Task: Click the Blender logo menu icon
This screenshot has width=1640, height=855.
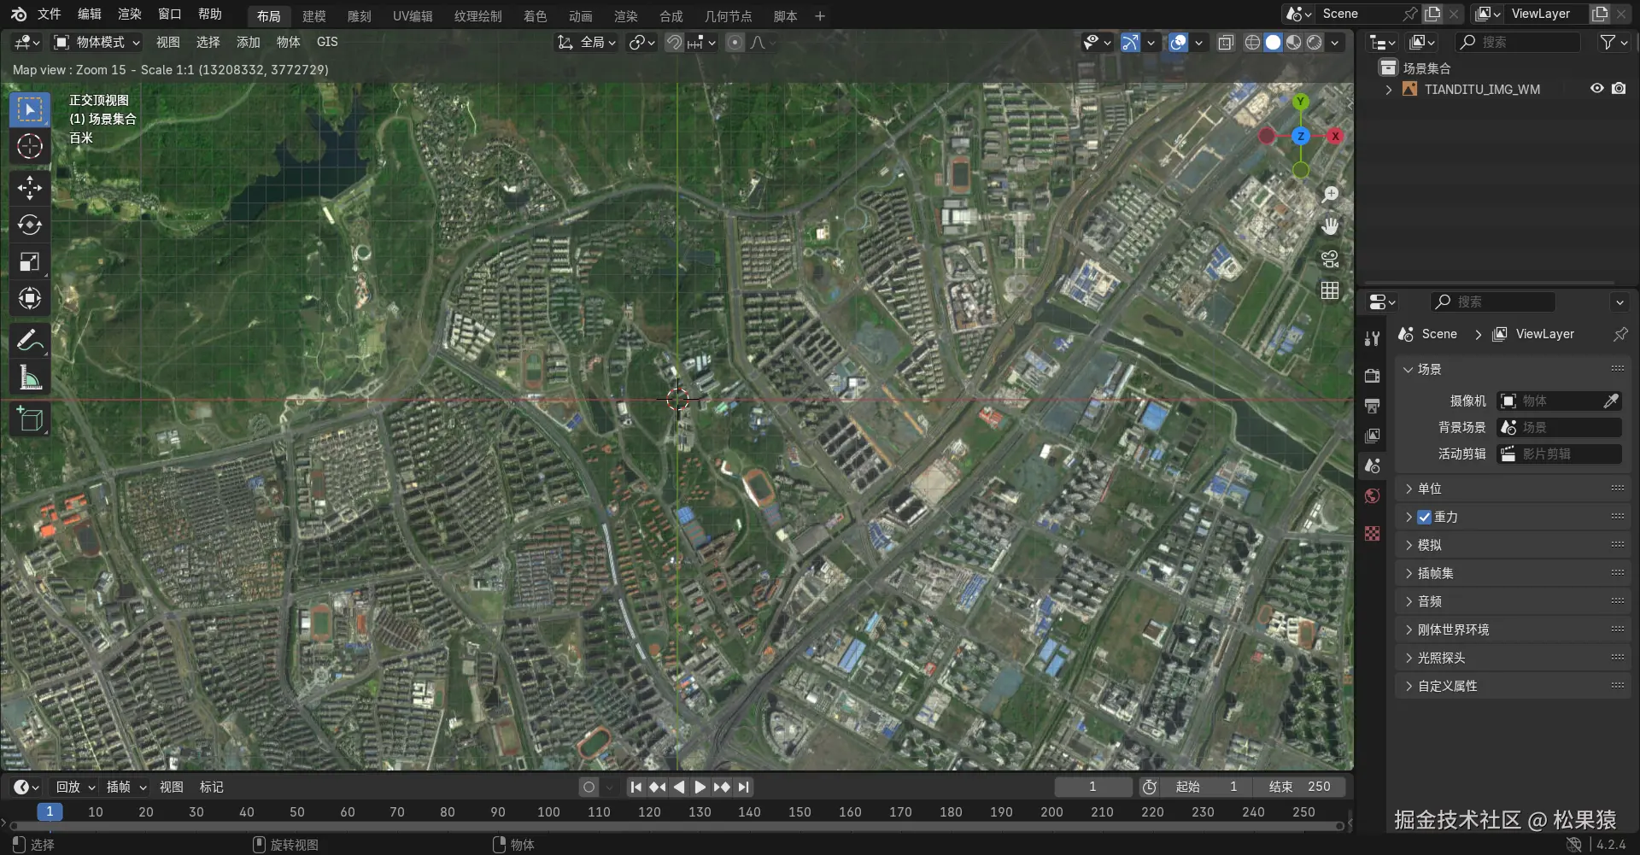Action: point(19,14)
